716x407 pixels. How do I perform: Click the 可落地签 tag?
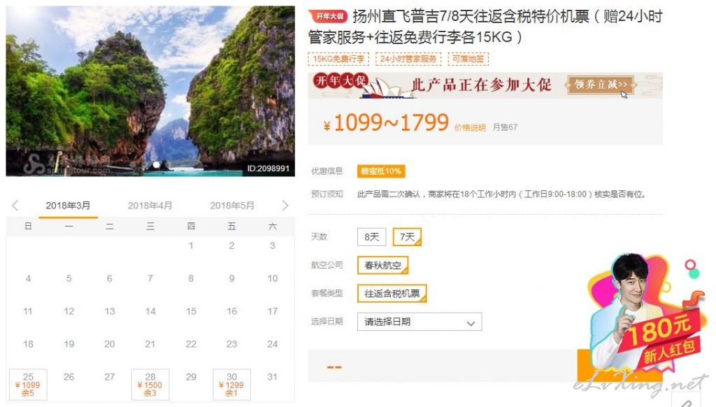[x=468, y=59]
